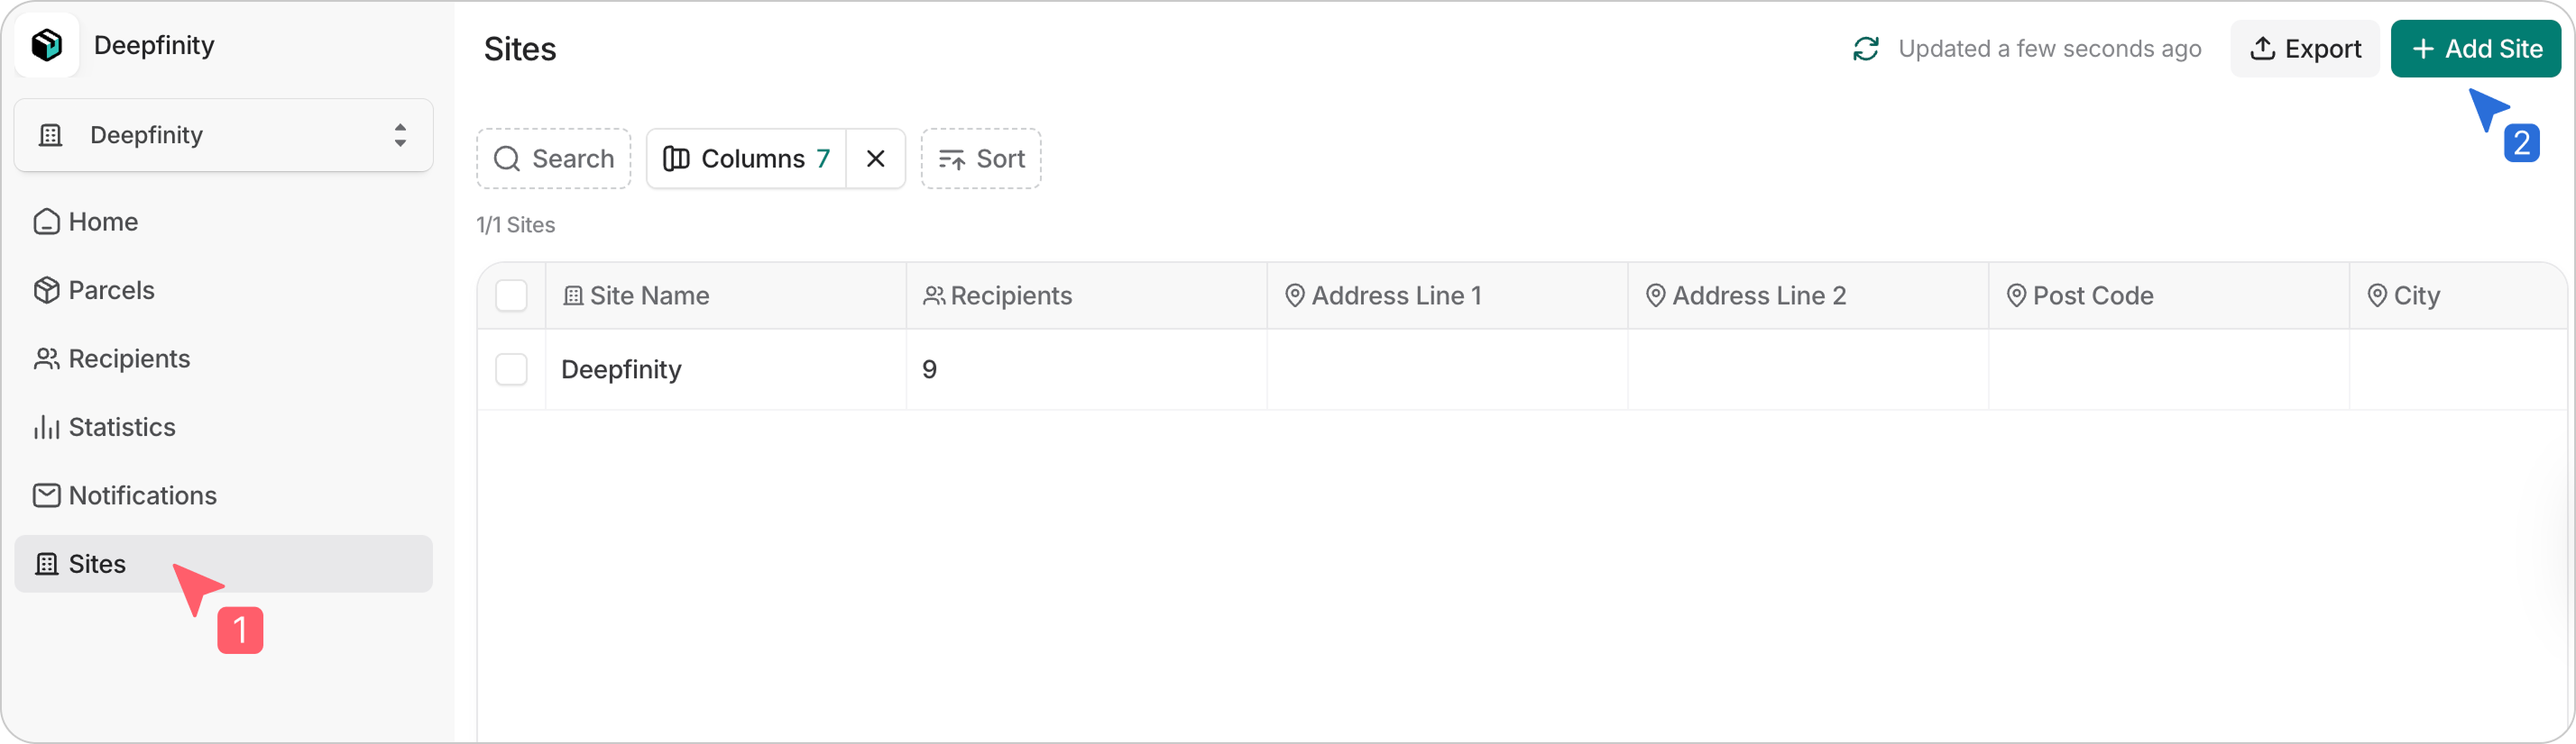Select the Deepfinity site name cell

tap(621, 368)
